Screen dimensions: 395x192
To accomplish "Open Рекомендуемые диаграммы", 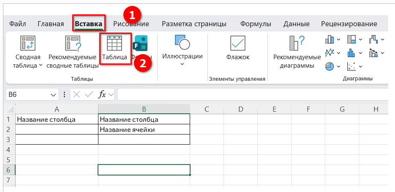I will 297,52.
